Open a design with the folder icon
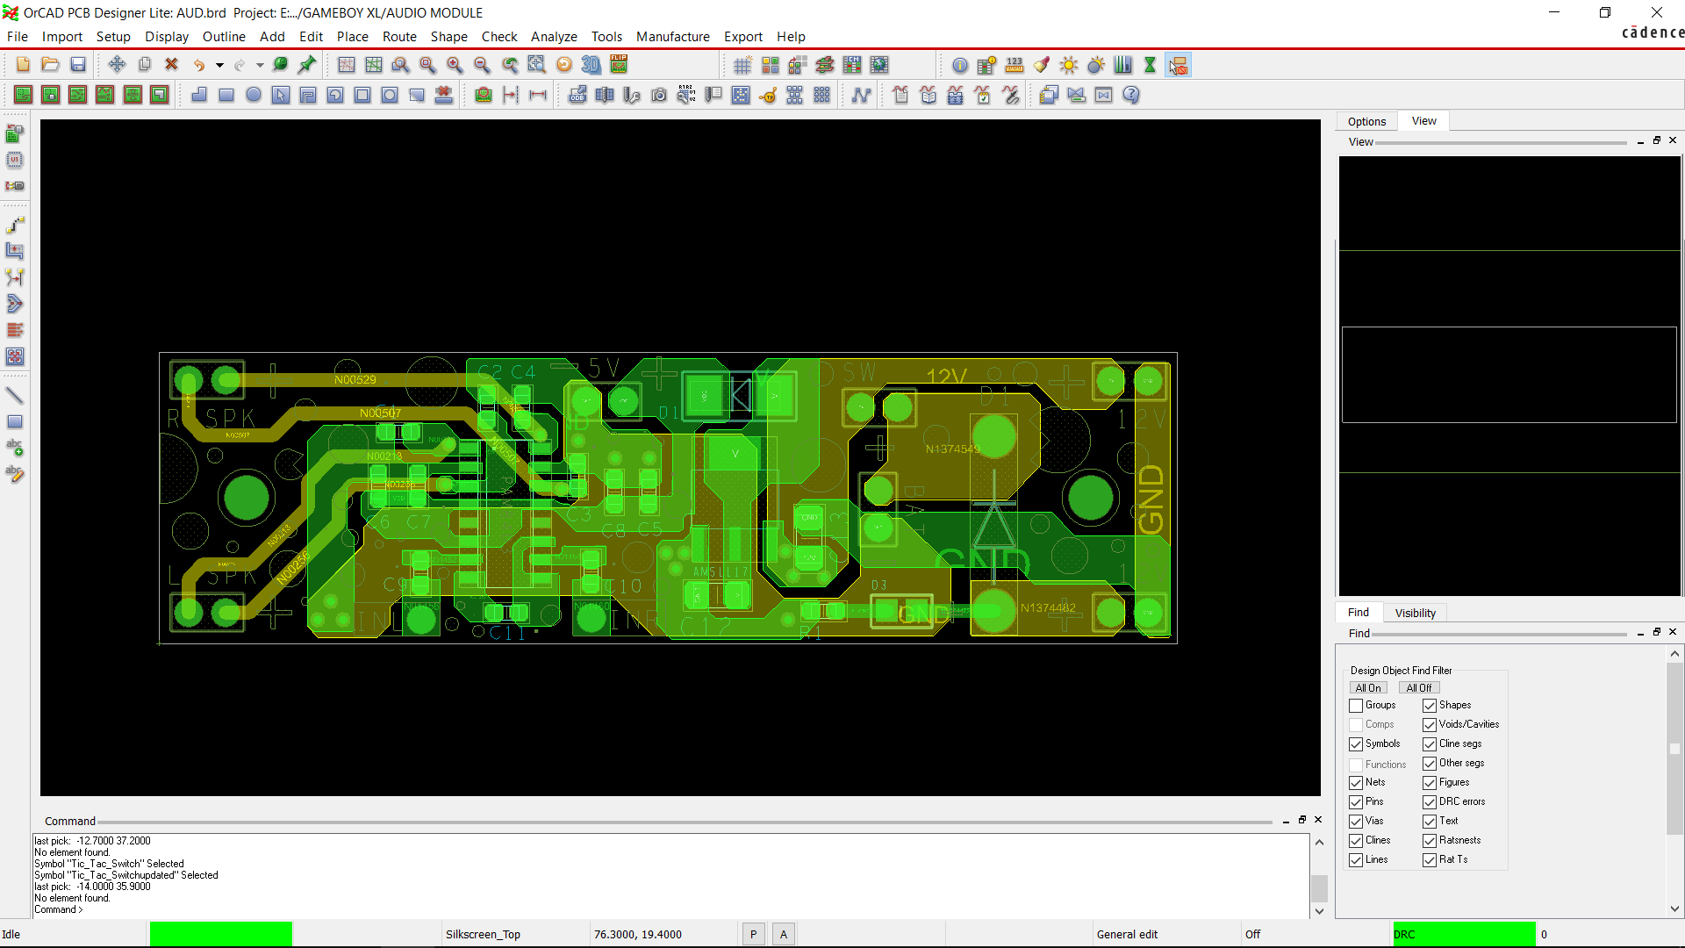This screenshot has height=948, width=1685. (51, 65)
